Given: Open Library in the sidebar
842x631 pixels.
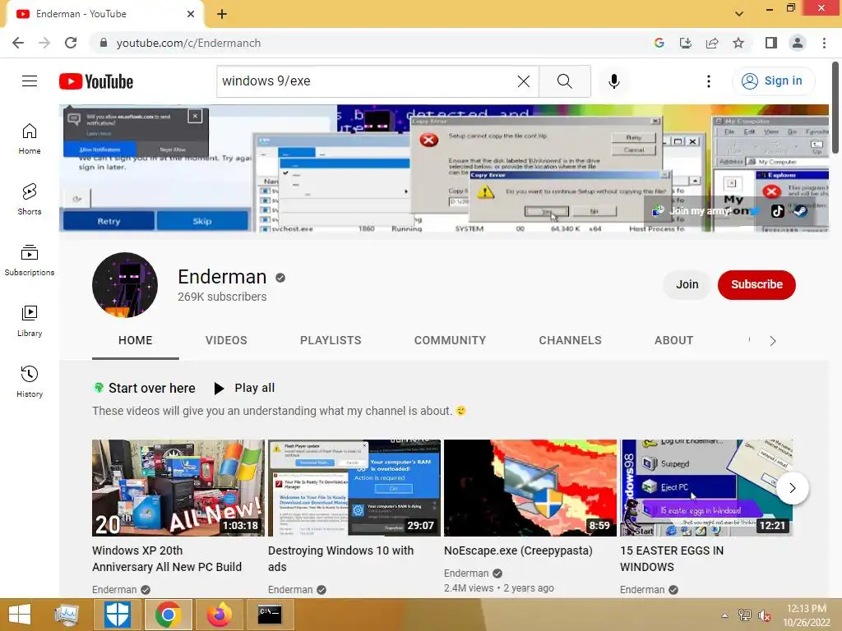Looking at the screenshot, I should click(x=30, y=321).
